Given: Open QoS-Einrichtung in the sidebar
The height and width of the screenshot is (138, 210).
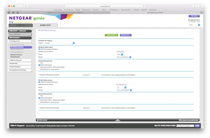Looking at the screenshot, I should pos(16,55).
